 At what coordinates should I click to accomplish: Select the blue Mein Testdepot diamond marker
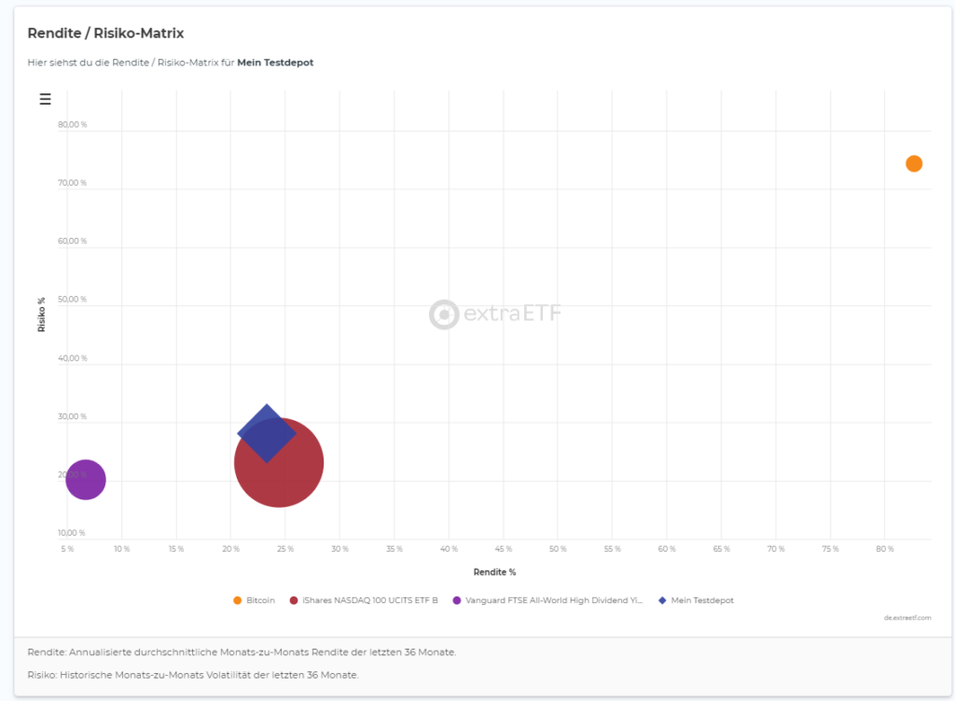tap(267, 433)
